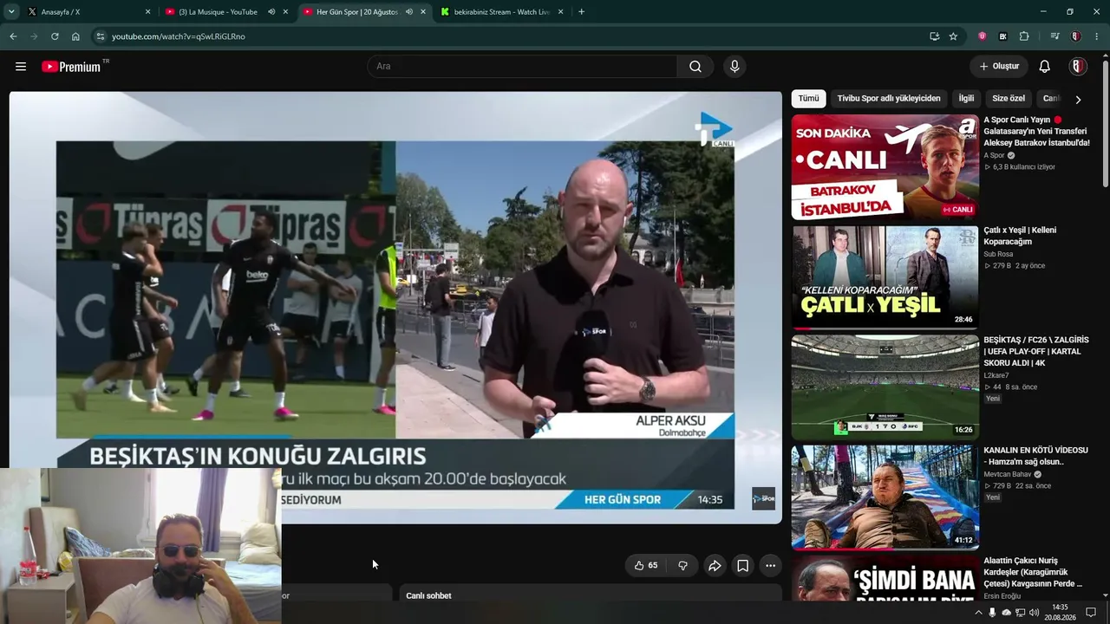Like the video showing 65 likes
Image resolution: width=1110 pixels, height=624 pixels.
645,566
